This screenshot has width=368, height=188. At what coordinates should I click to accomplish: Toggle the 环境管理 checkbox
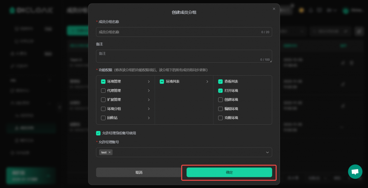tap(103, 82)
